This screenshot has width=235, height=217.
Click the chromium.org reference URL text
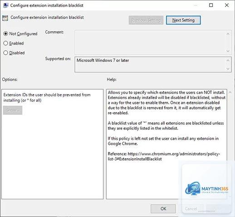164,156
